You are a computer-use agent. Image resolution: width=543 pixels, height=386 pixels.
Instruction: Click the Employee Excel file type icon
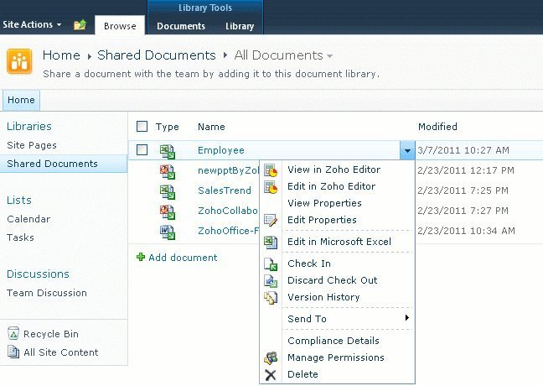pos(168,151)
